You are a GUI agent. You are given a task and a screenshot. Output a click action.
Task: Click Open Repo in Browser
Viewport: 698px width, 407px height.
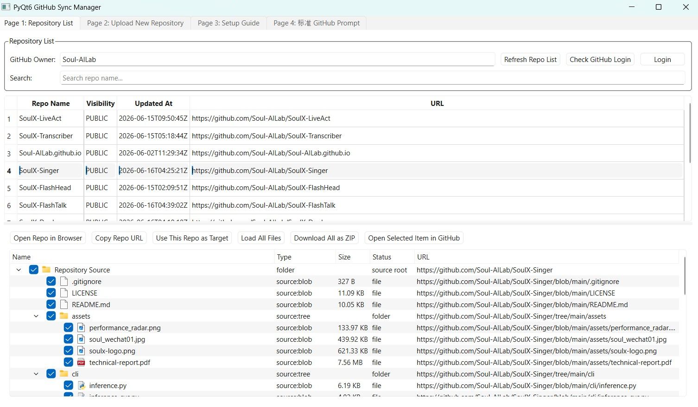(48, 238)
